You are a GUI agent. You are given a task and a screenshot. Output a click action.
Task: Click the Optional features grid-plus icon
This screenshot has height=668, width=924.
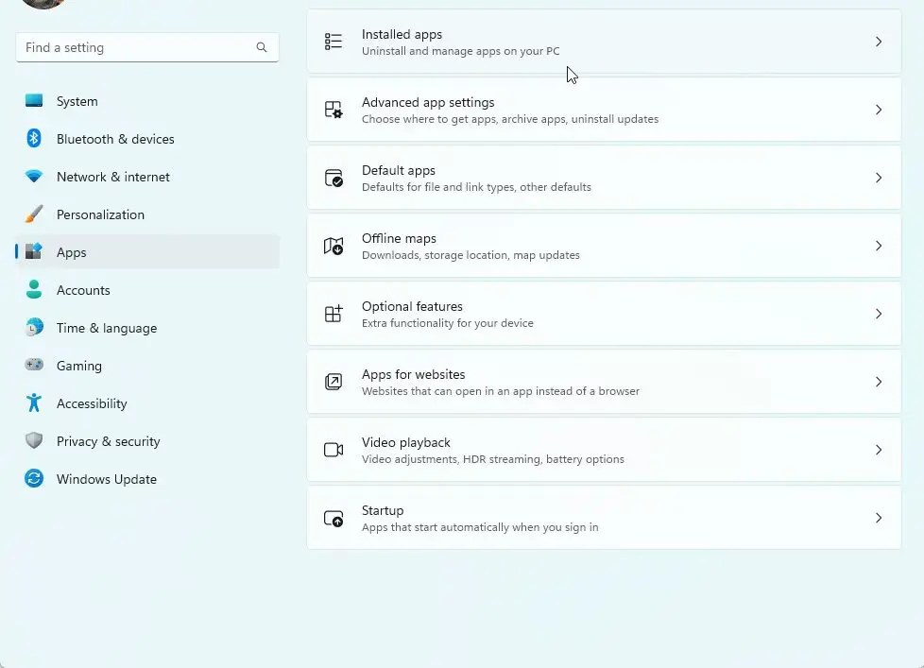point(333,314)
